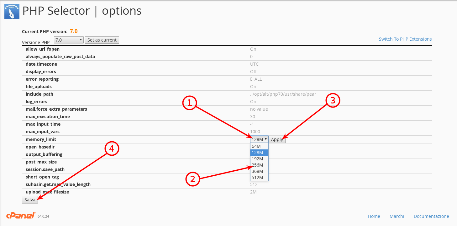Select the 192M memory option
This screenshot has width=457, height=226.
[259, 159]
